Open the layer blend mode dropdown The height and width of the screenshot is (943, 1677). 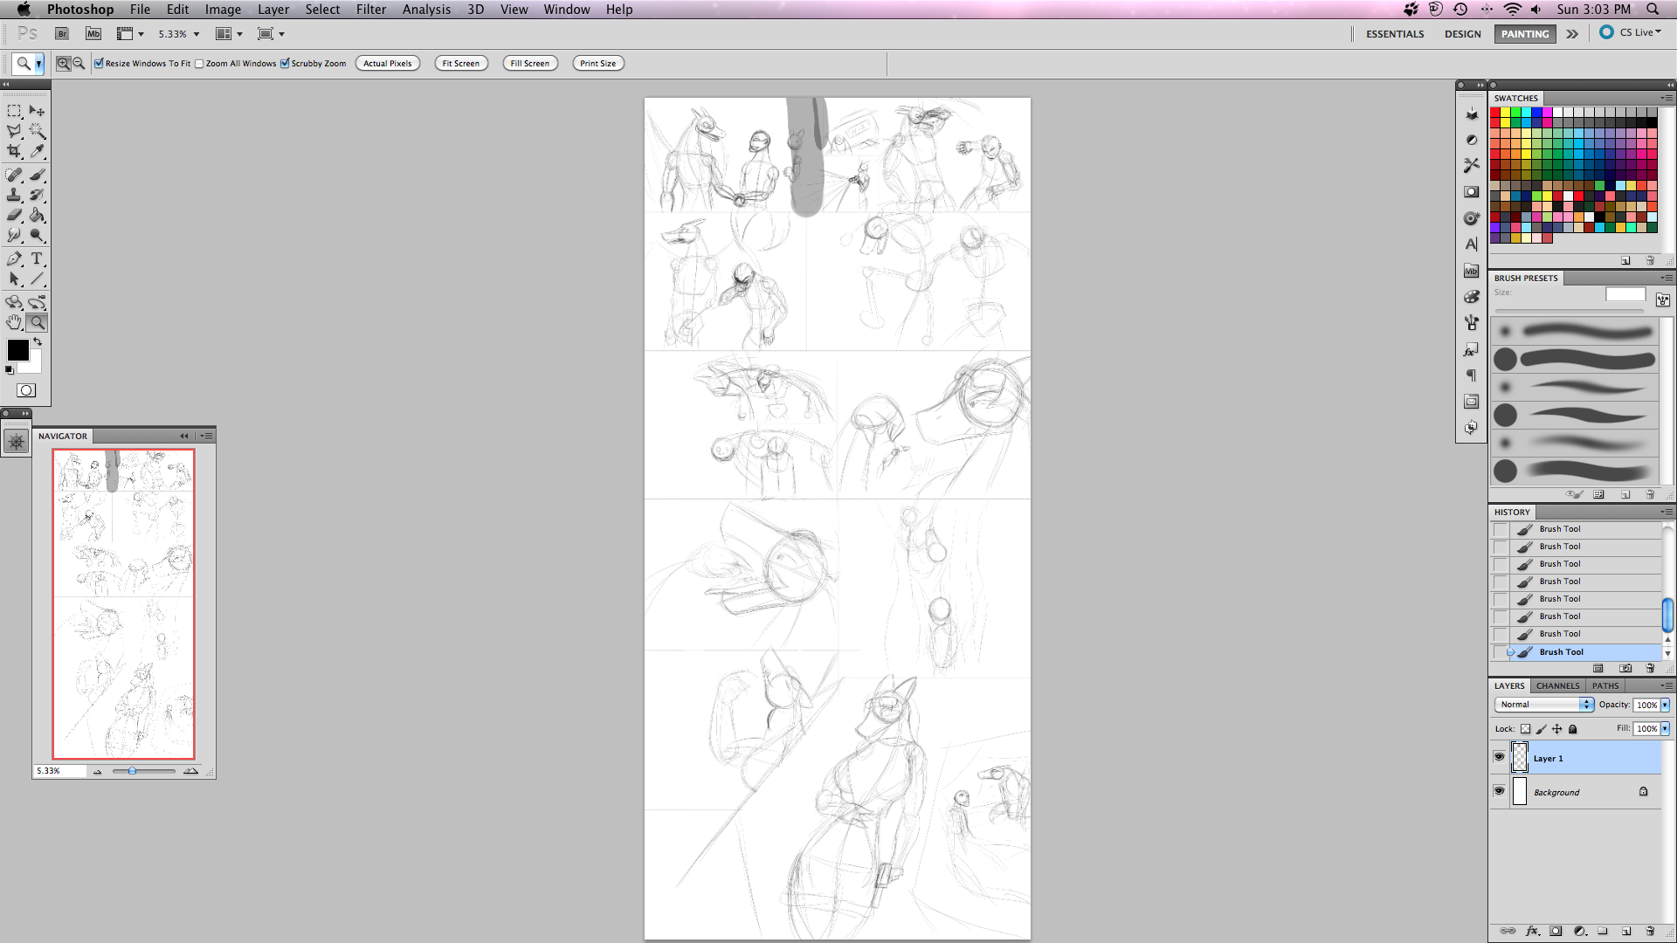tap(1545, 705)
